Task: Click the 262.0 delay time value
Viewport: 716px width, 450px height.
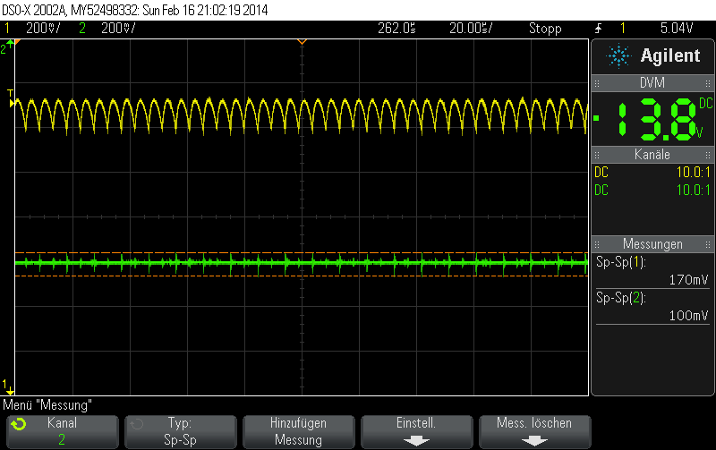Action: pos(396,29)
